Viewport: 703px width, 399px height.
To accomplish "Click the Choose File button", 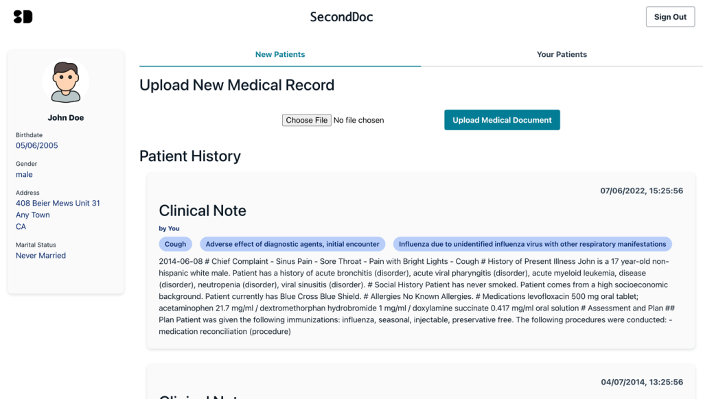I will [x=306, y=119].
